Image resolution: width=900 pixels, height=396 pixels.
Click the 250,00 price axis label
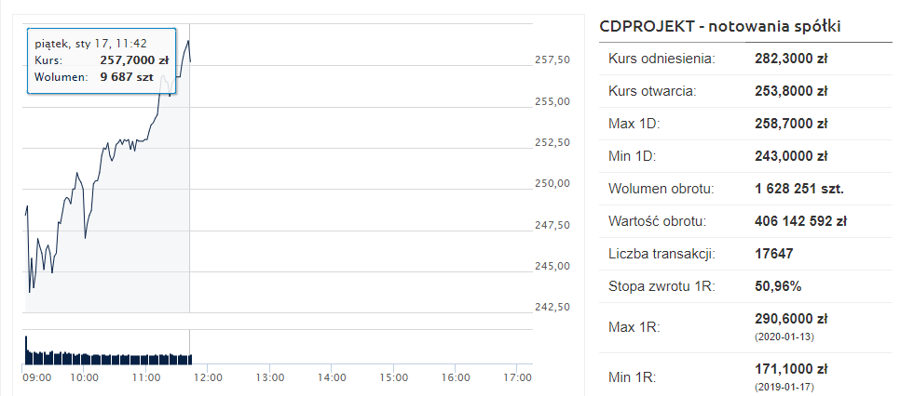tap(552, 183)
